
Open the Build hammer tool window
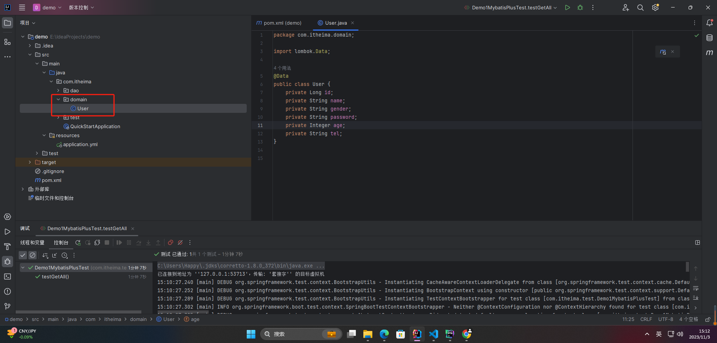(7, 247)
